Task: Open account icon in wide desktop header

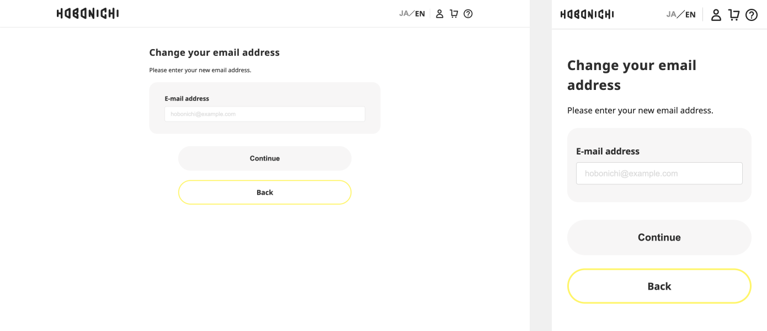Action: coord(440,14)
